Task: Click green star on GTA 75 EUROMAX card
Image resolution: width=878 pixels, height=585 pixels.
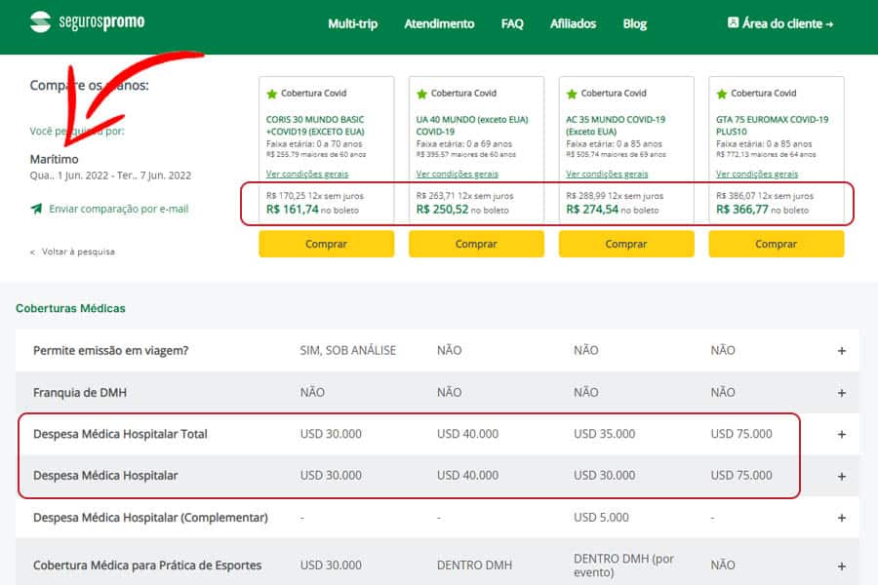Action: tap(722, 94)
